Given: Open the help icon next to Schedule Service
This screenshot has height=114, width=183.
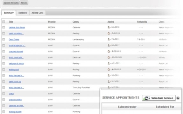Looking at the screenshot, I should point(178,98).
